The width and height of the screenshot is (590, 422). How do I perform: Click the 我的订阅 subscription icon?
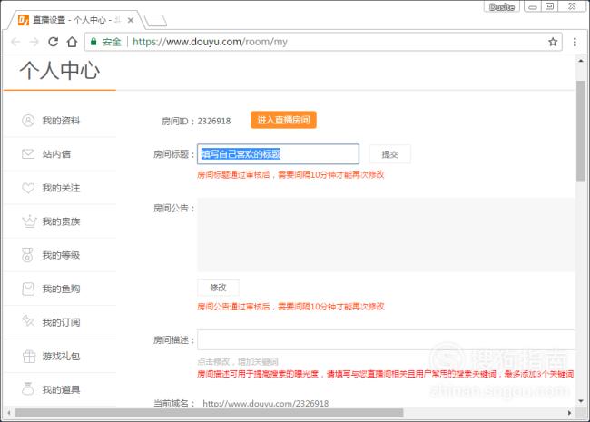tap(28, 321)
